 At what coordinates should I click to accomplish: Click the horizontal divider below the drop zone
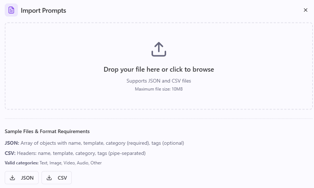pos(158,119)
